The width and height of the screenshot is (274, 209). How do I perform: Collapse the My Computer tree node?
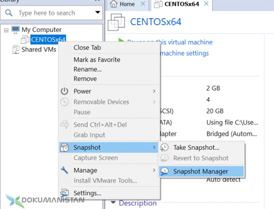[x=6, y=30]
